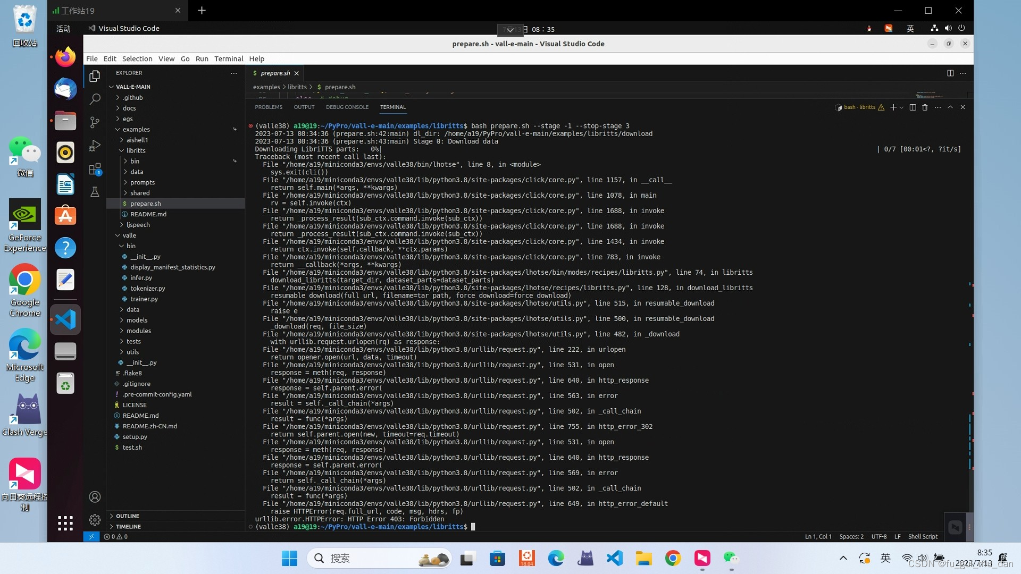Image resolution: width=1021 pixels, height=574 pixels.
Task: Open File menu
Action: 92,59
